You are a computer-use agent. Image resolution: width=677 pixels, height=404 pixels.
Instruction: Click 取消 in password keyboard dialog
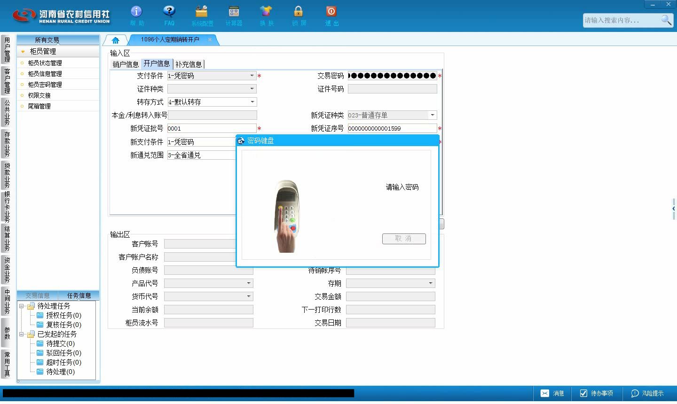(404, 239)
